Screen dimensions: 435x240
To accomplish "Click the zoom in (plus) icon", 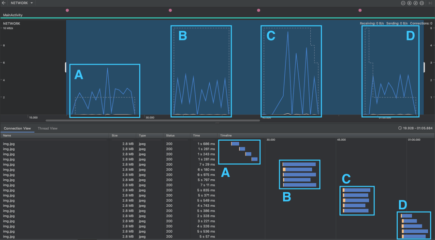I will (x=409, y=3).
